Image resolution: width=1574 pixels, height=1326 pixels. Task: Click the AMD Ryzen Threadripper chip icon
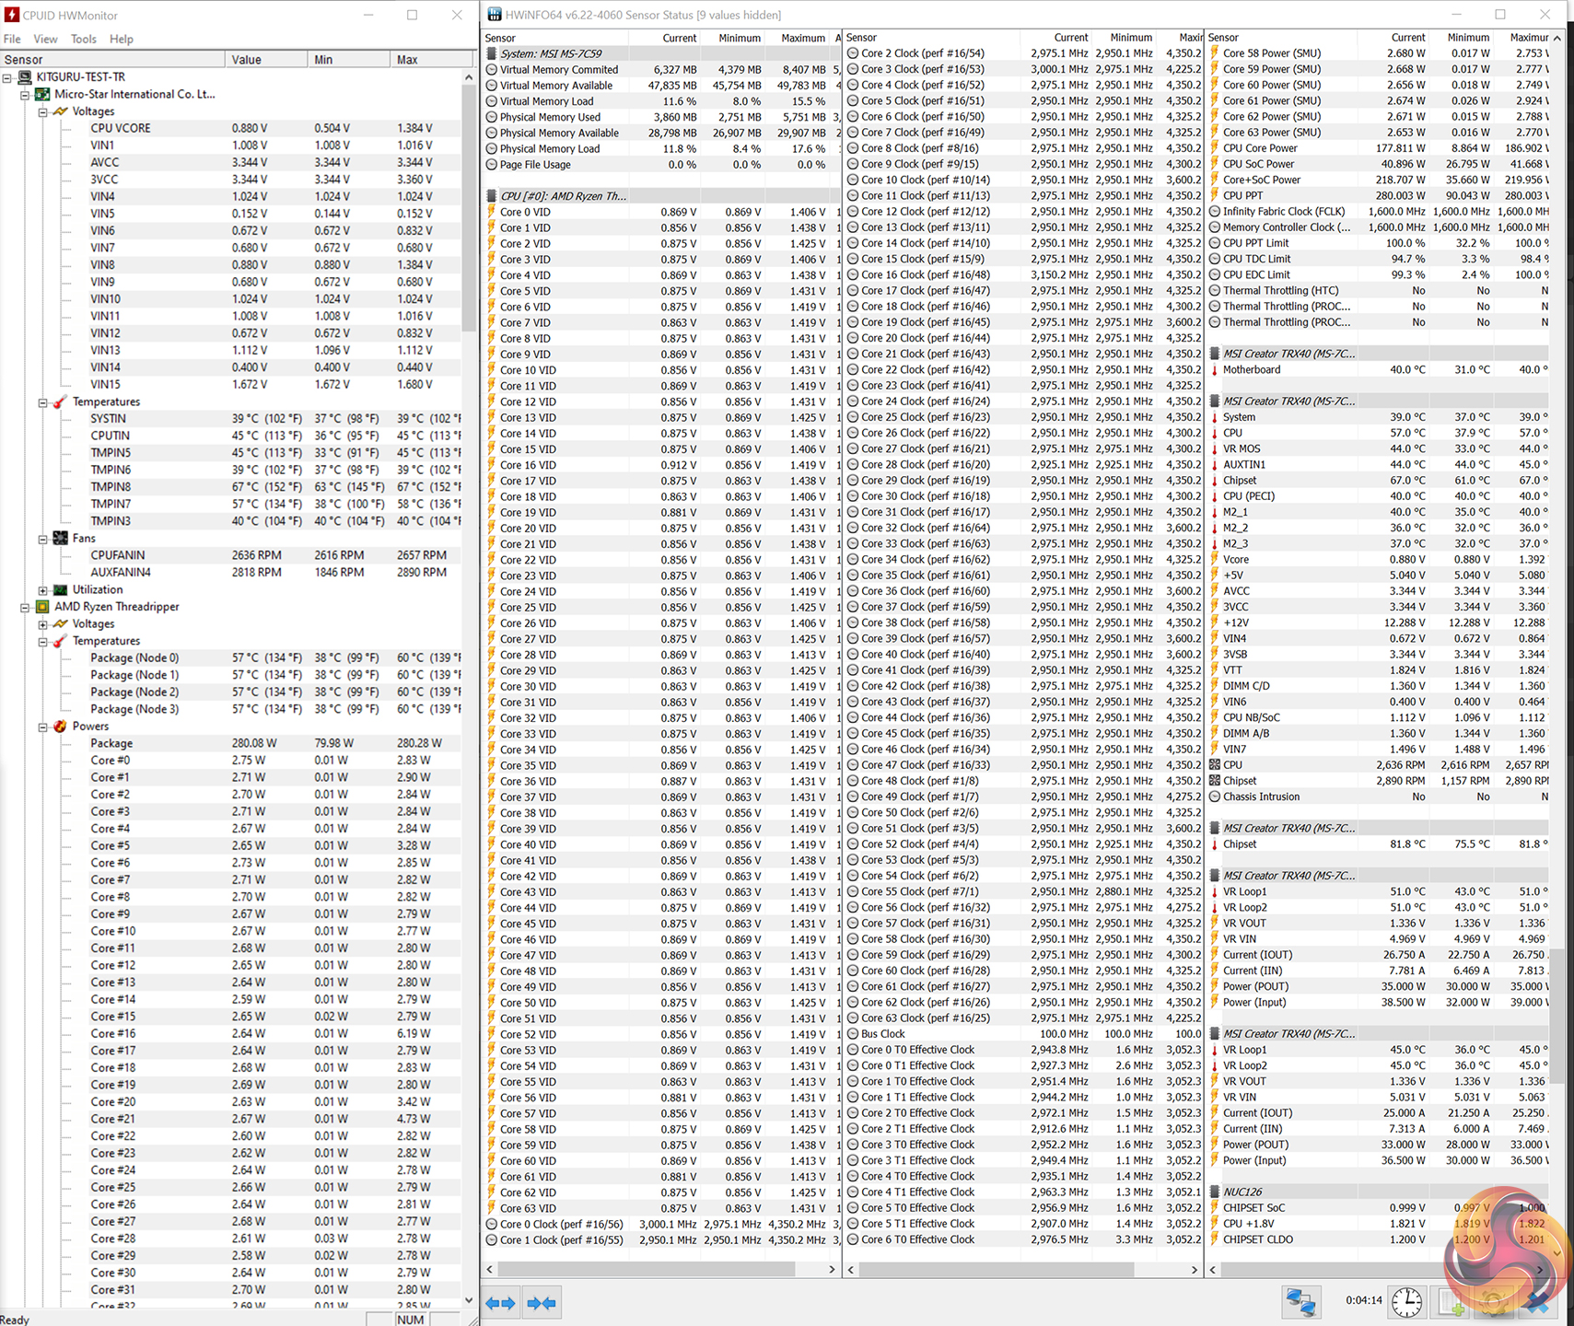click(42, 607)
